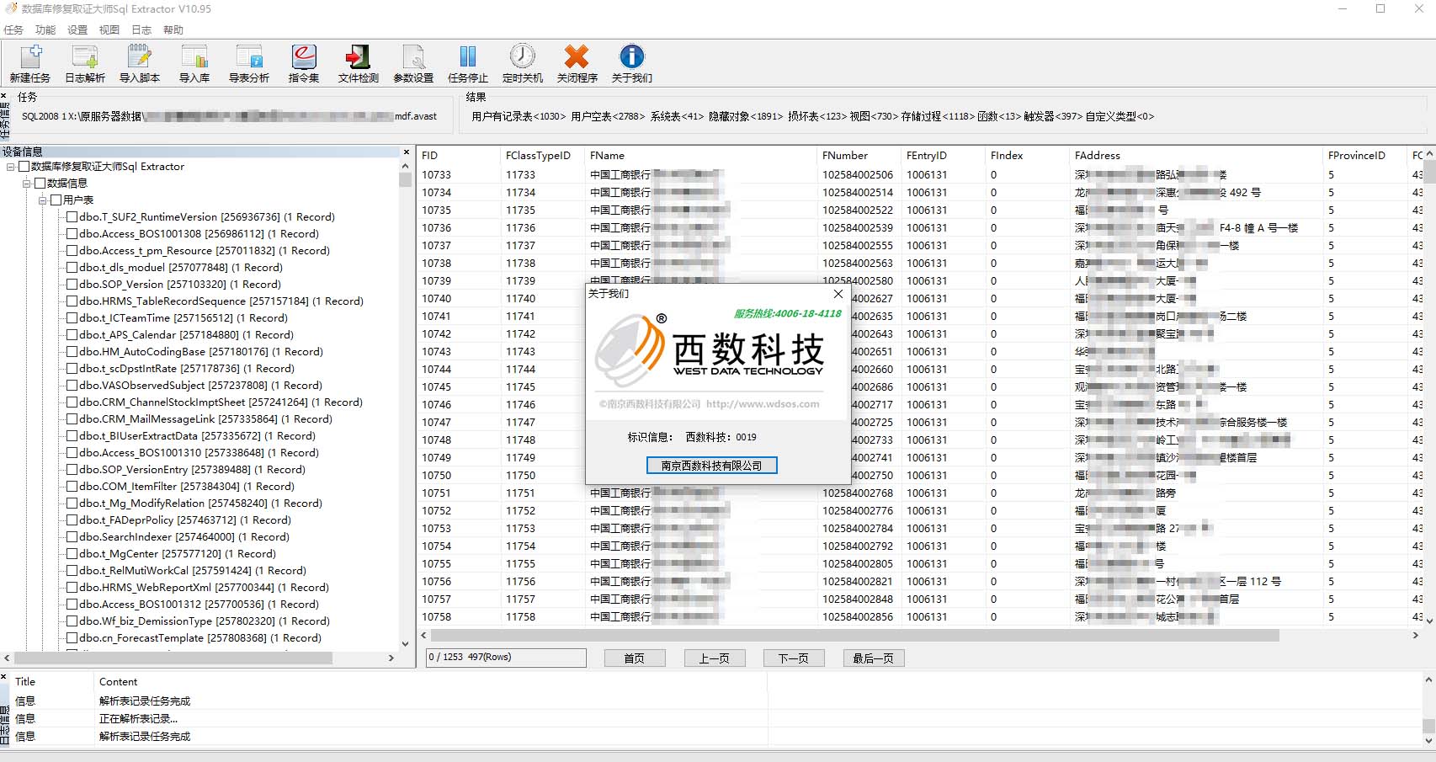This screenshot has width=1436, height=762.
Task: Select FID cell 10758
Action: (x=437, y=617)
